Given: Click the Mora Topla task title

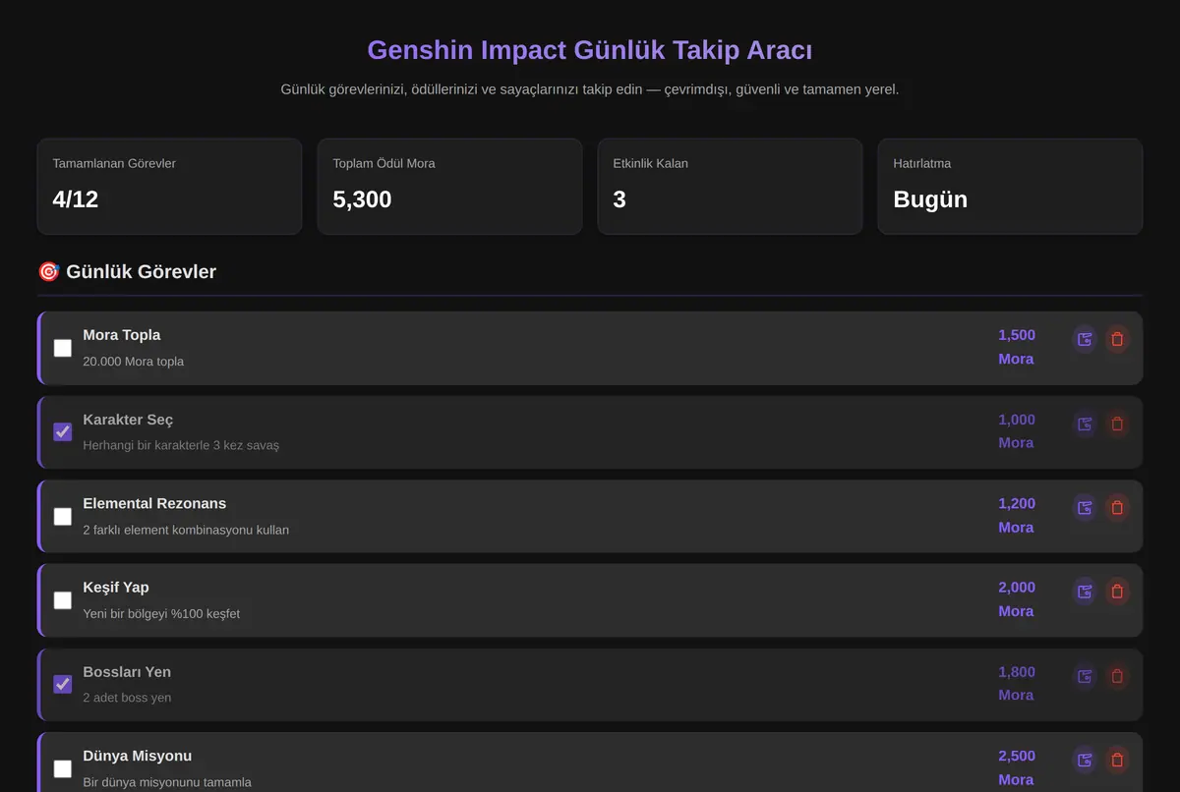Looking at the screenshot, I should tap(122, 335).
